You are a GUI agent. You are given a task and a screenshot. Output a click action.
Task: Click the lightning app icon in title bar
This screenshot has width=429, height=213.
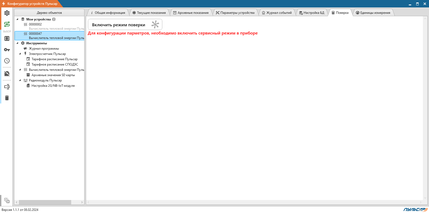click(x=4, y=4)
